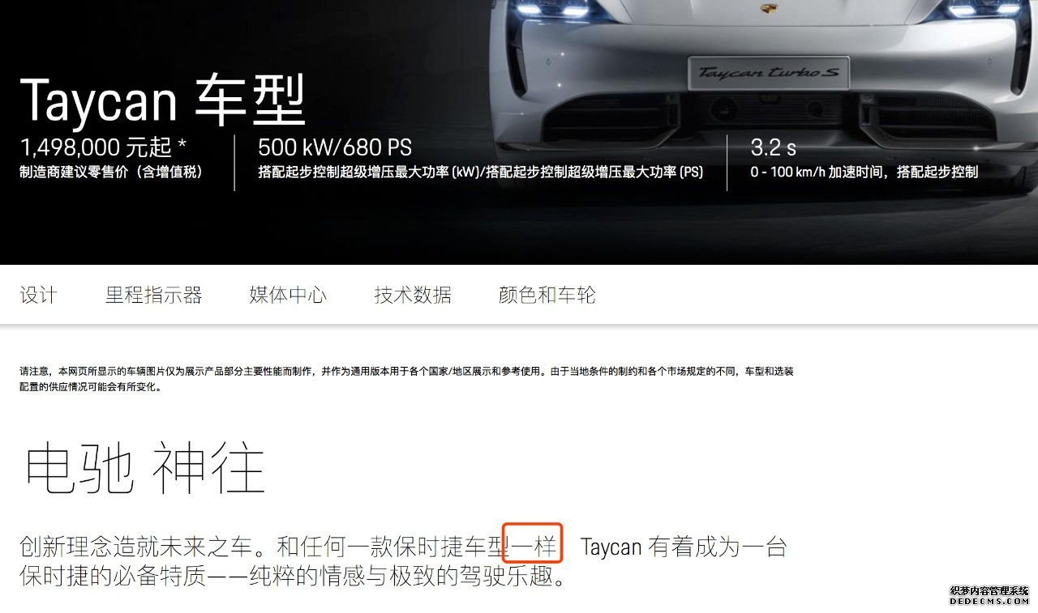Viewport: 1038px width, 613px height.
Task: Click the Taycan 车型 page heading
Action: [163, 100]
